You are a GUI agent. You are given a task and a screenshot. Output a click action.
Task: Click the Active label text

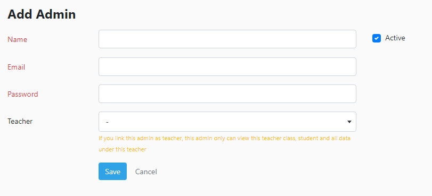pyautogui.click(x=395, y=38)
